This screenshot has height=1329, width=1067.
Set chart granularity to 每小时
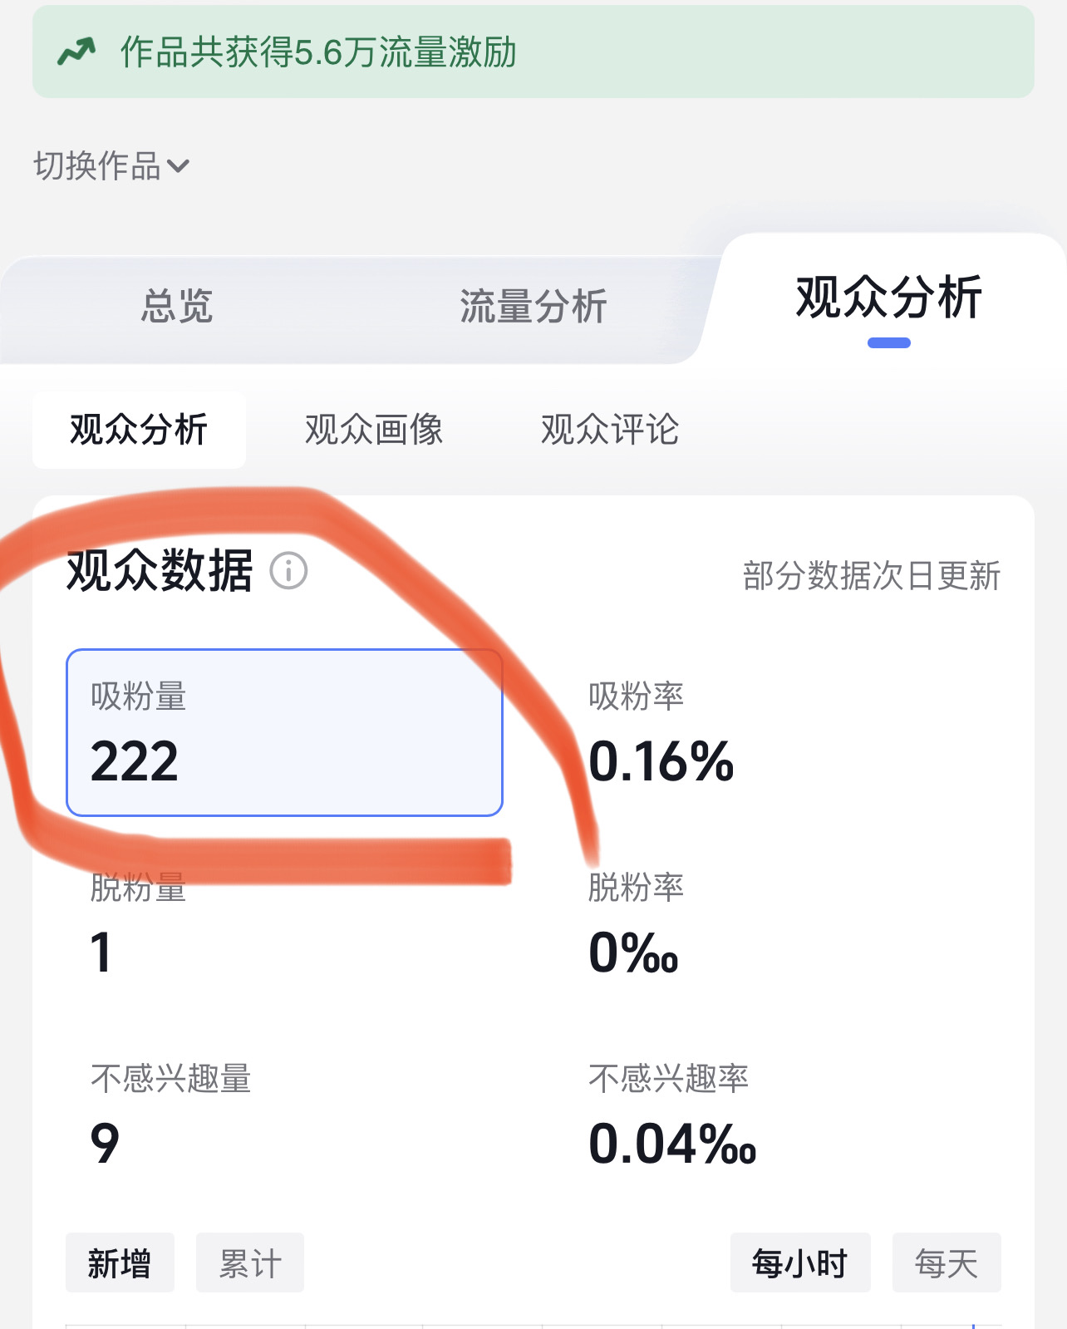click(x=799, y=1263)
